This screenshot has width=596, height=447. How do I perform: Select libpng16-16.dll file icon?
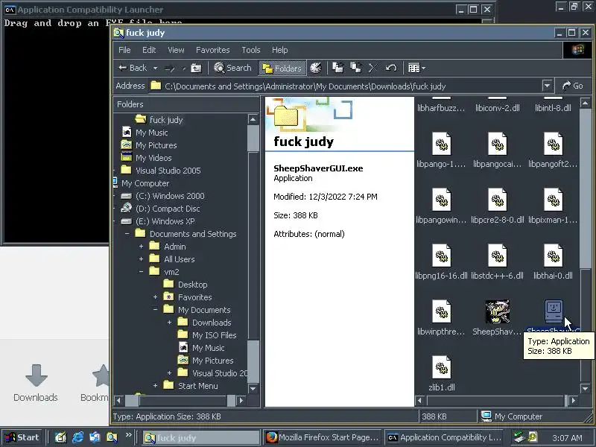coord(441,256)
